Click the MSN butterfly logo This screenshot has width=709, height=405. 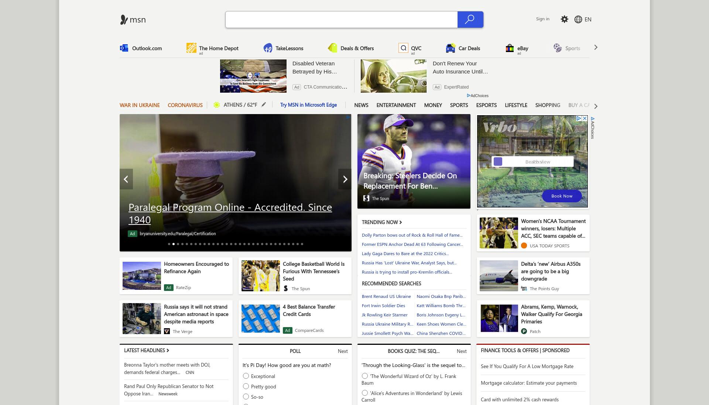coord(124,20)
